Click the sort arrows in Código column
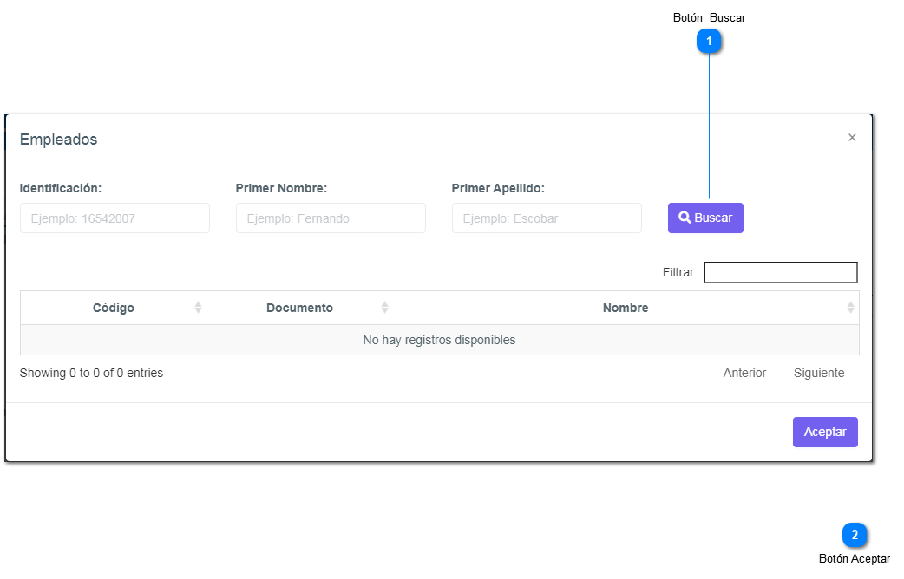The height and width of the screenshot is (579, 904). pos(198,308)
